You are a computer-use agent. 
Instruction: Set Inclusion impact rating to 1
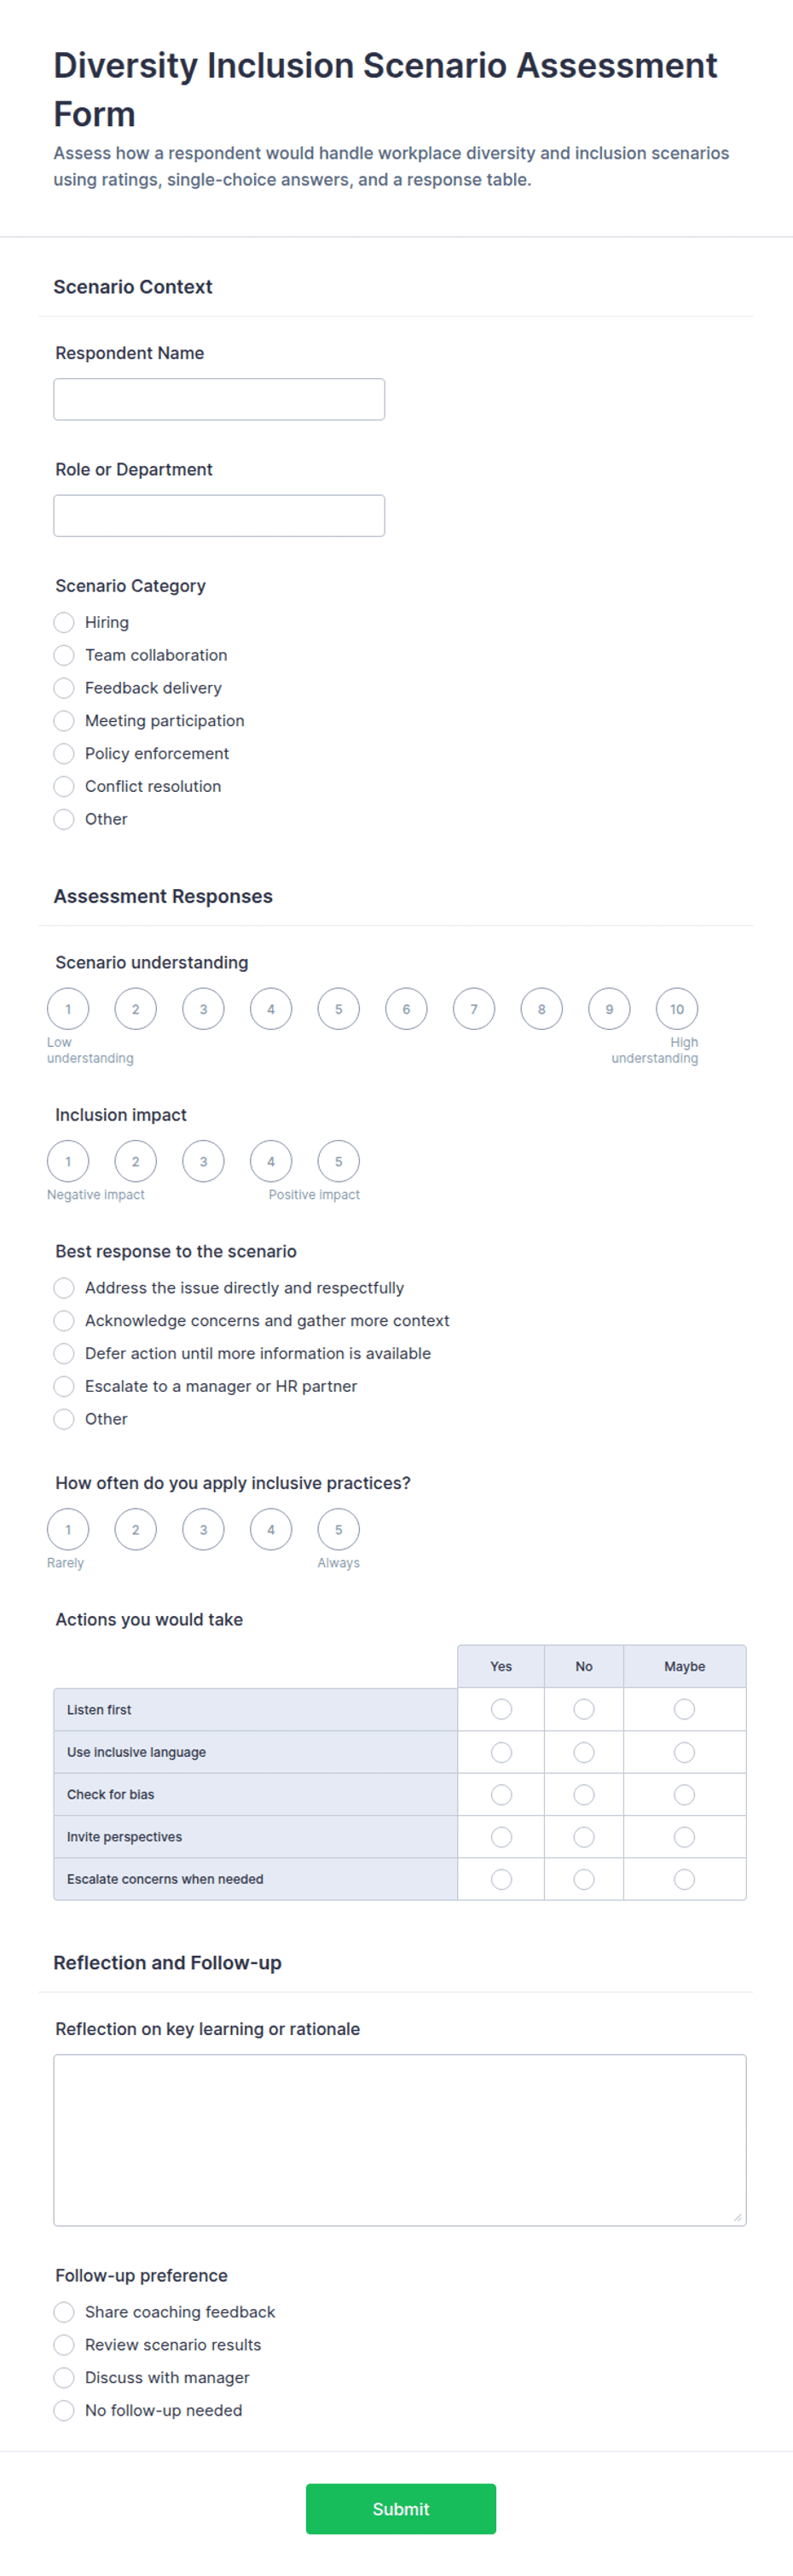[68, 1161]
